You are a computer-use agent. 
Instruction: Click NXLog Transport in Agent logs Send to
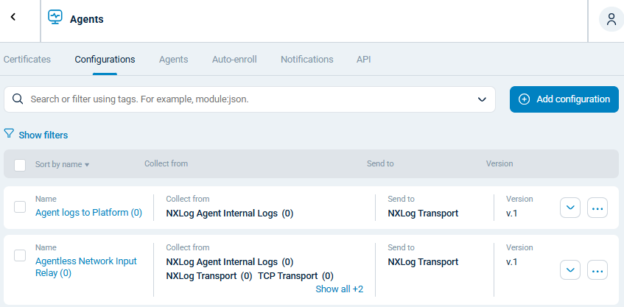click(x=423, y=214)
